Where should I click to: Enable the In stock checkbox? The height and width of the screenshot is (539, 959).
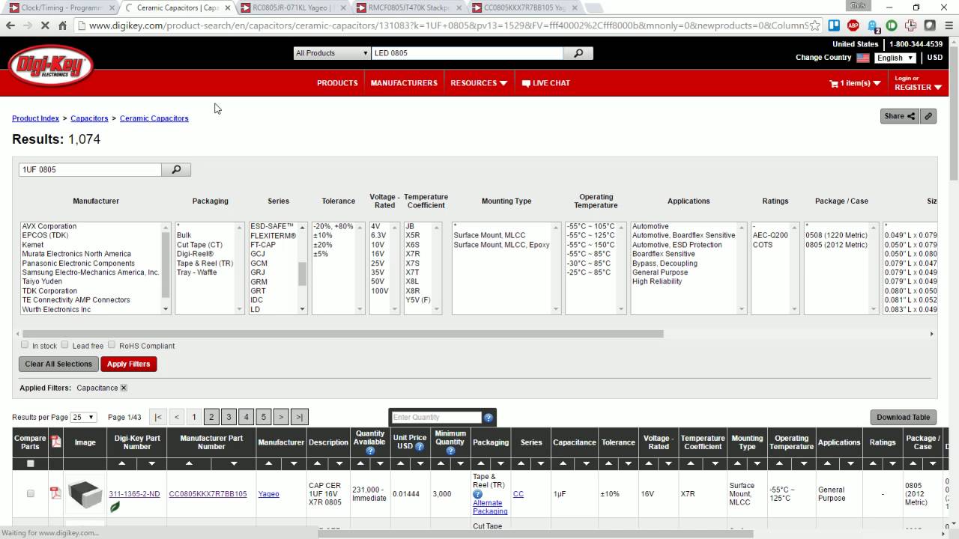pos(25,345)
